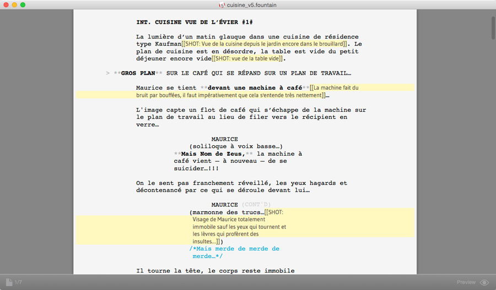The width and height of the screenshot is (496, 290).
Task: Click the red close window button
Action: [x=6, y=5]
